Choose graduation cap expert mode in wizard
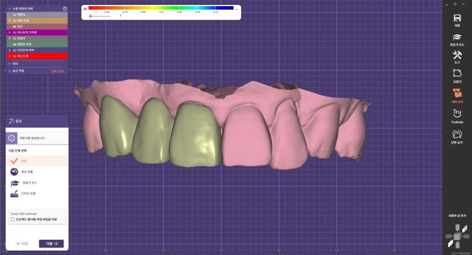 point(15,183)
